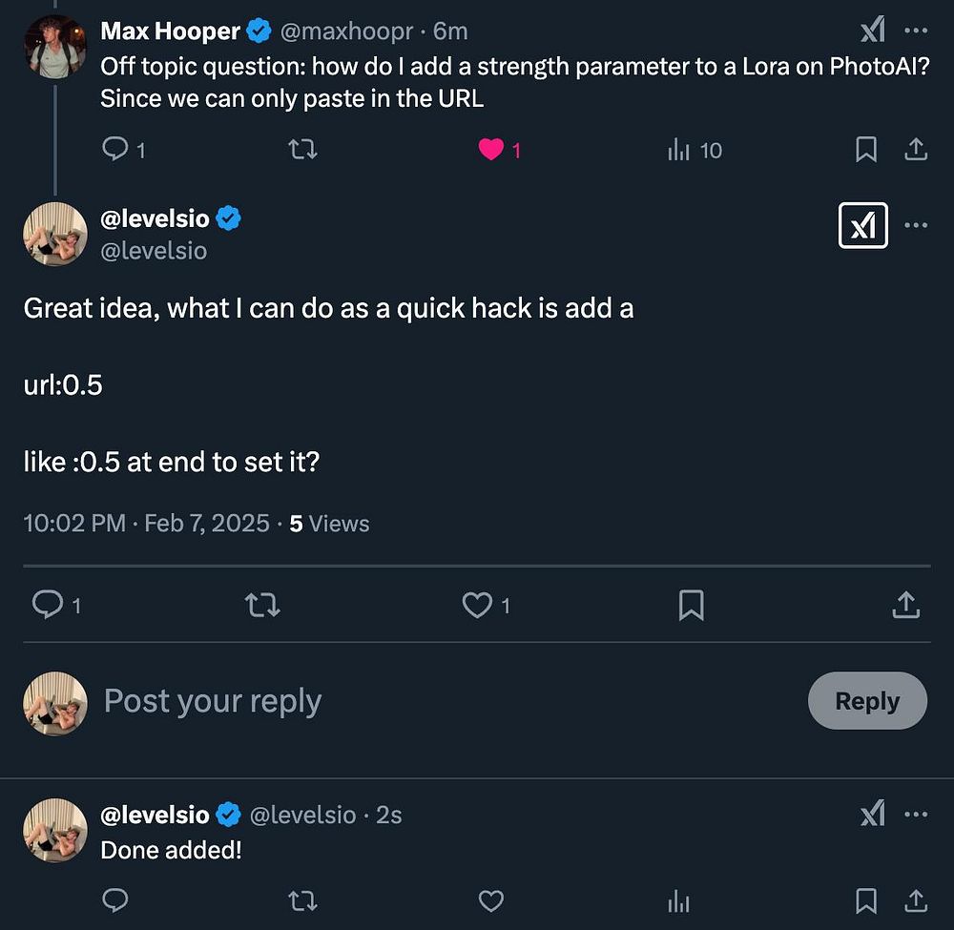The height and width of the screenshot is (930, 954).
Task: Open more options on Max Hooper's tweet
Action: click(x=915, y=31)
